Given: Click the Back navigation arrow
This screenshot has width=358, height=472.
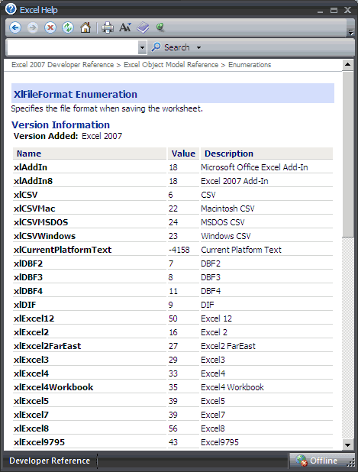Looking at the screenshot, I should click(15, 28).
